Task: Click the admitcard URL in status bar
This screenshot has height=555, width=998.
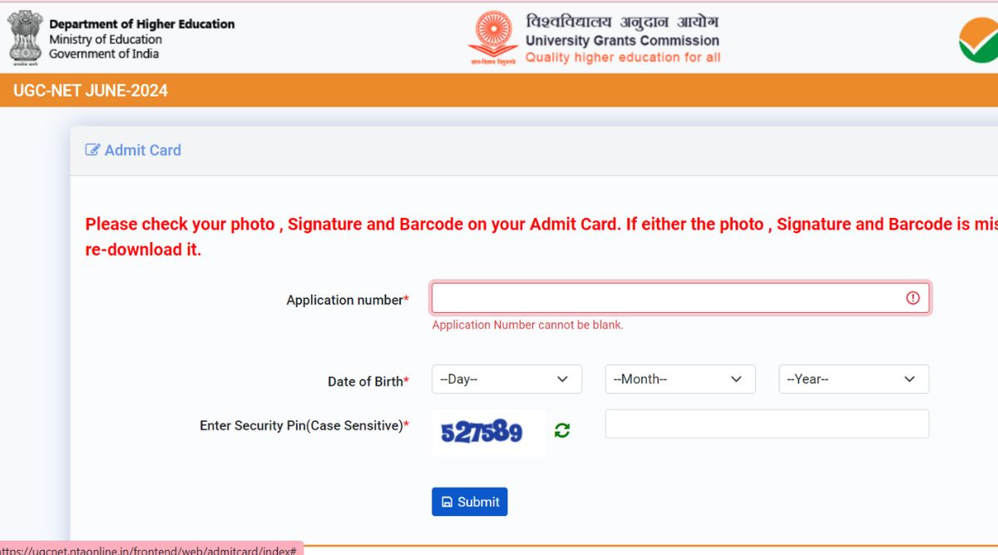Action: point(150,551)
